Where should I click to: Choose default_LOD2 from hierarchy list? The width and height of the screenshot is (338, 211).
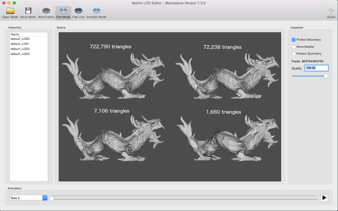click(x=20, y=49)
